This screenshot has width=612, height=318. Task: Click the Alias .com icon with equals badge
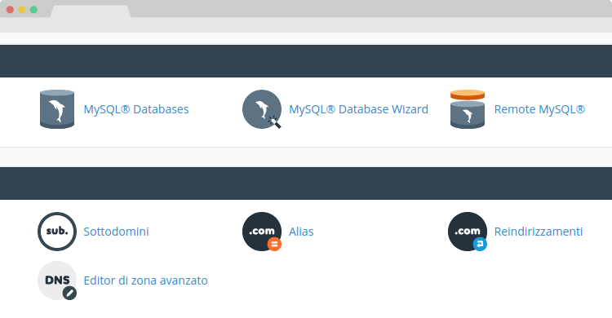[262, 232]
